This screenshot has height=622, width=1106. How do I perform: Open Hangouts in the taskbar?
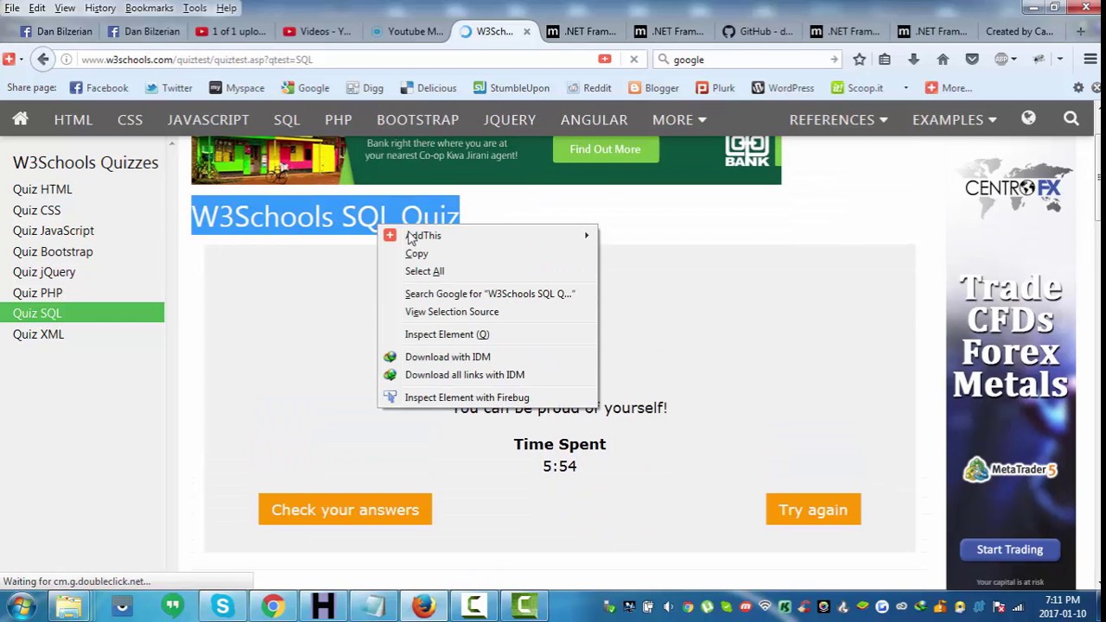[173, 606]
